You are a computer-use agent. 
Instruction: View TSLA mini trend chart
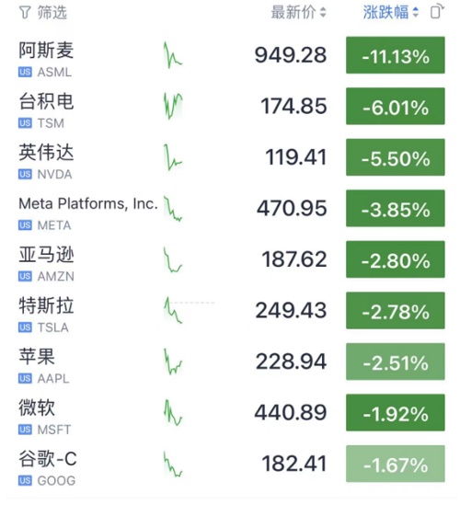(x=173, y=311)
